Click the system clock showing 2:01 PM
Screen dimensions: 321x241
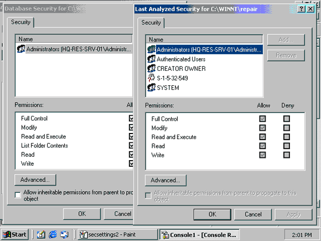tap(302, 235)
